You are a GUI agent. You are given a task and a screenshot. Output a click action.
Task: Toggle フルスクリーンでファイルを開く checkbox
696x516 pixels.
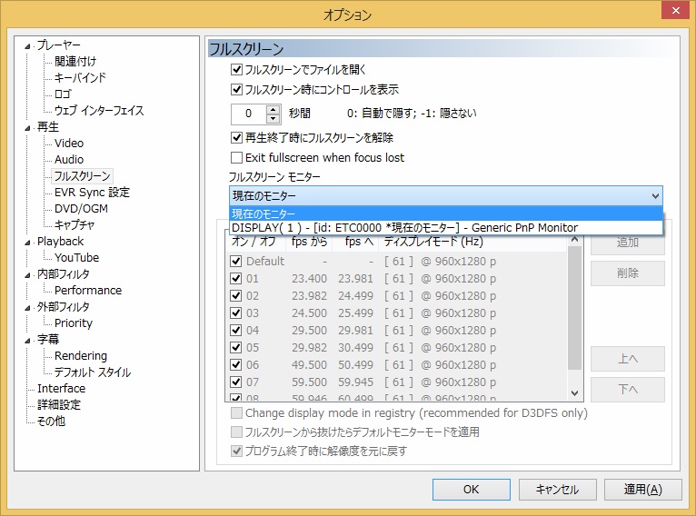pos(236,70)
